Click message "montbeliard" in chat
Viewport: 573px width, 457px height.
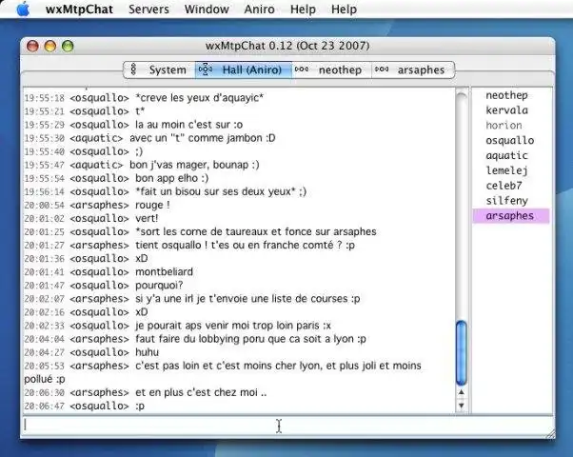(x=164, y=271)
